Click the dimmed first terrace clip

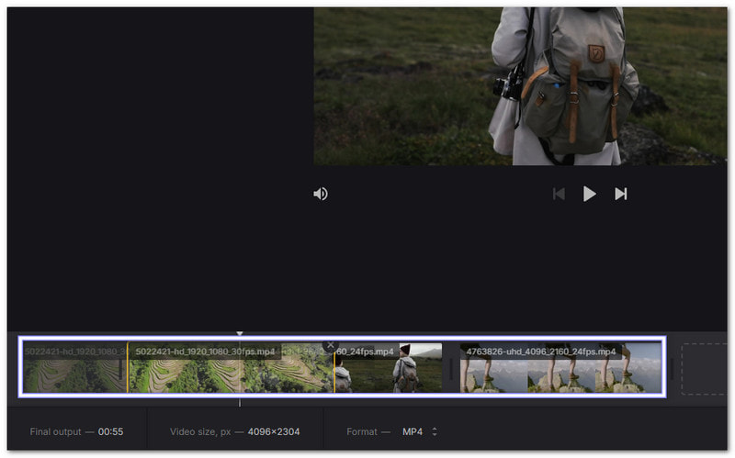[x=73, y=370]
